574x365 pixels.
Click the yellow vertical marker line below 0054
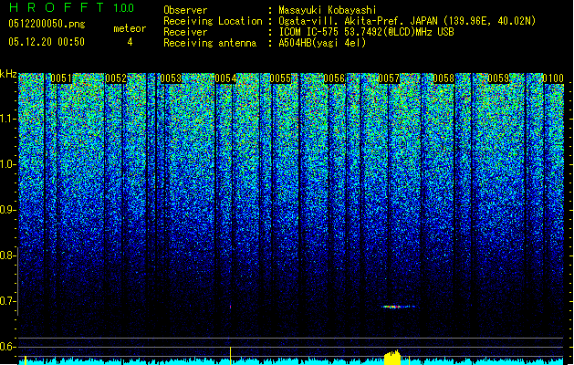[230, 356]
